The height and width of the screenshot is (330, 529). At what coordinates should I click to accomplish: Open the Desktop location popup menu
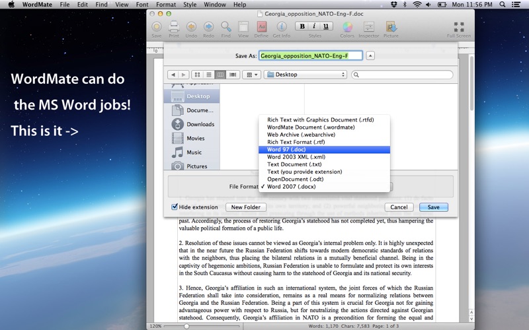(x=305, y=75)
